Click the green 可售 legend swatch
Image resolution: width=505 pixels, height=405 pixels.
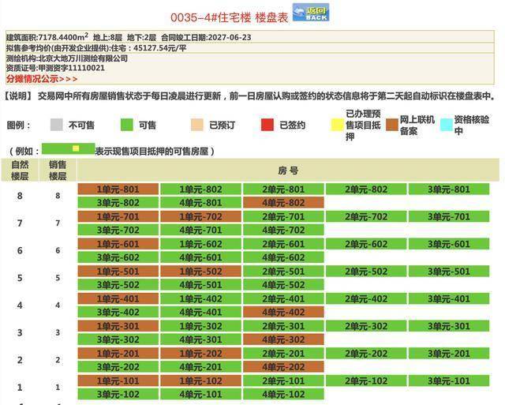click(x=126, y=125)
